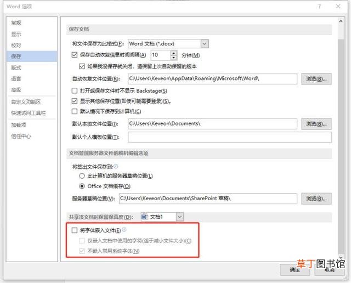
Task: Toggle 仅嵌入文档中使用的字符 checkbox
Action: [82, 241]
